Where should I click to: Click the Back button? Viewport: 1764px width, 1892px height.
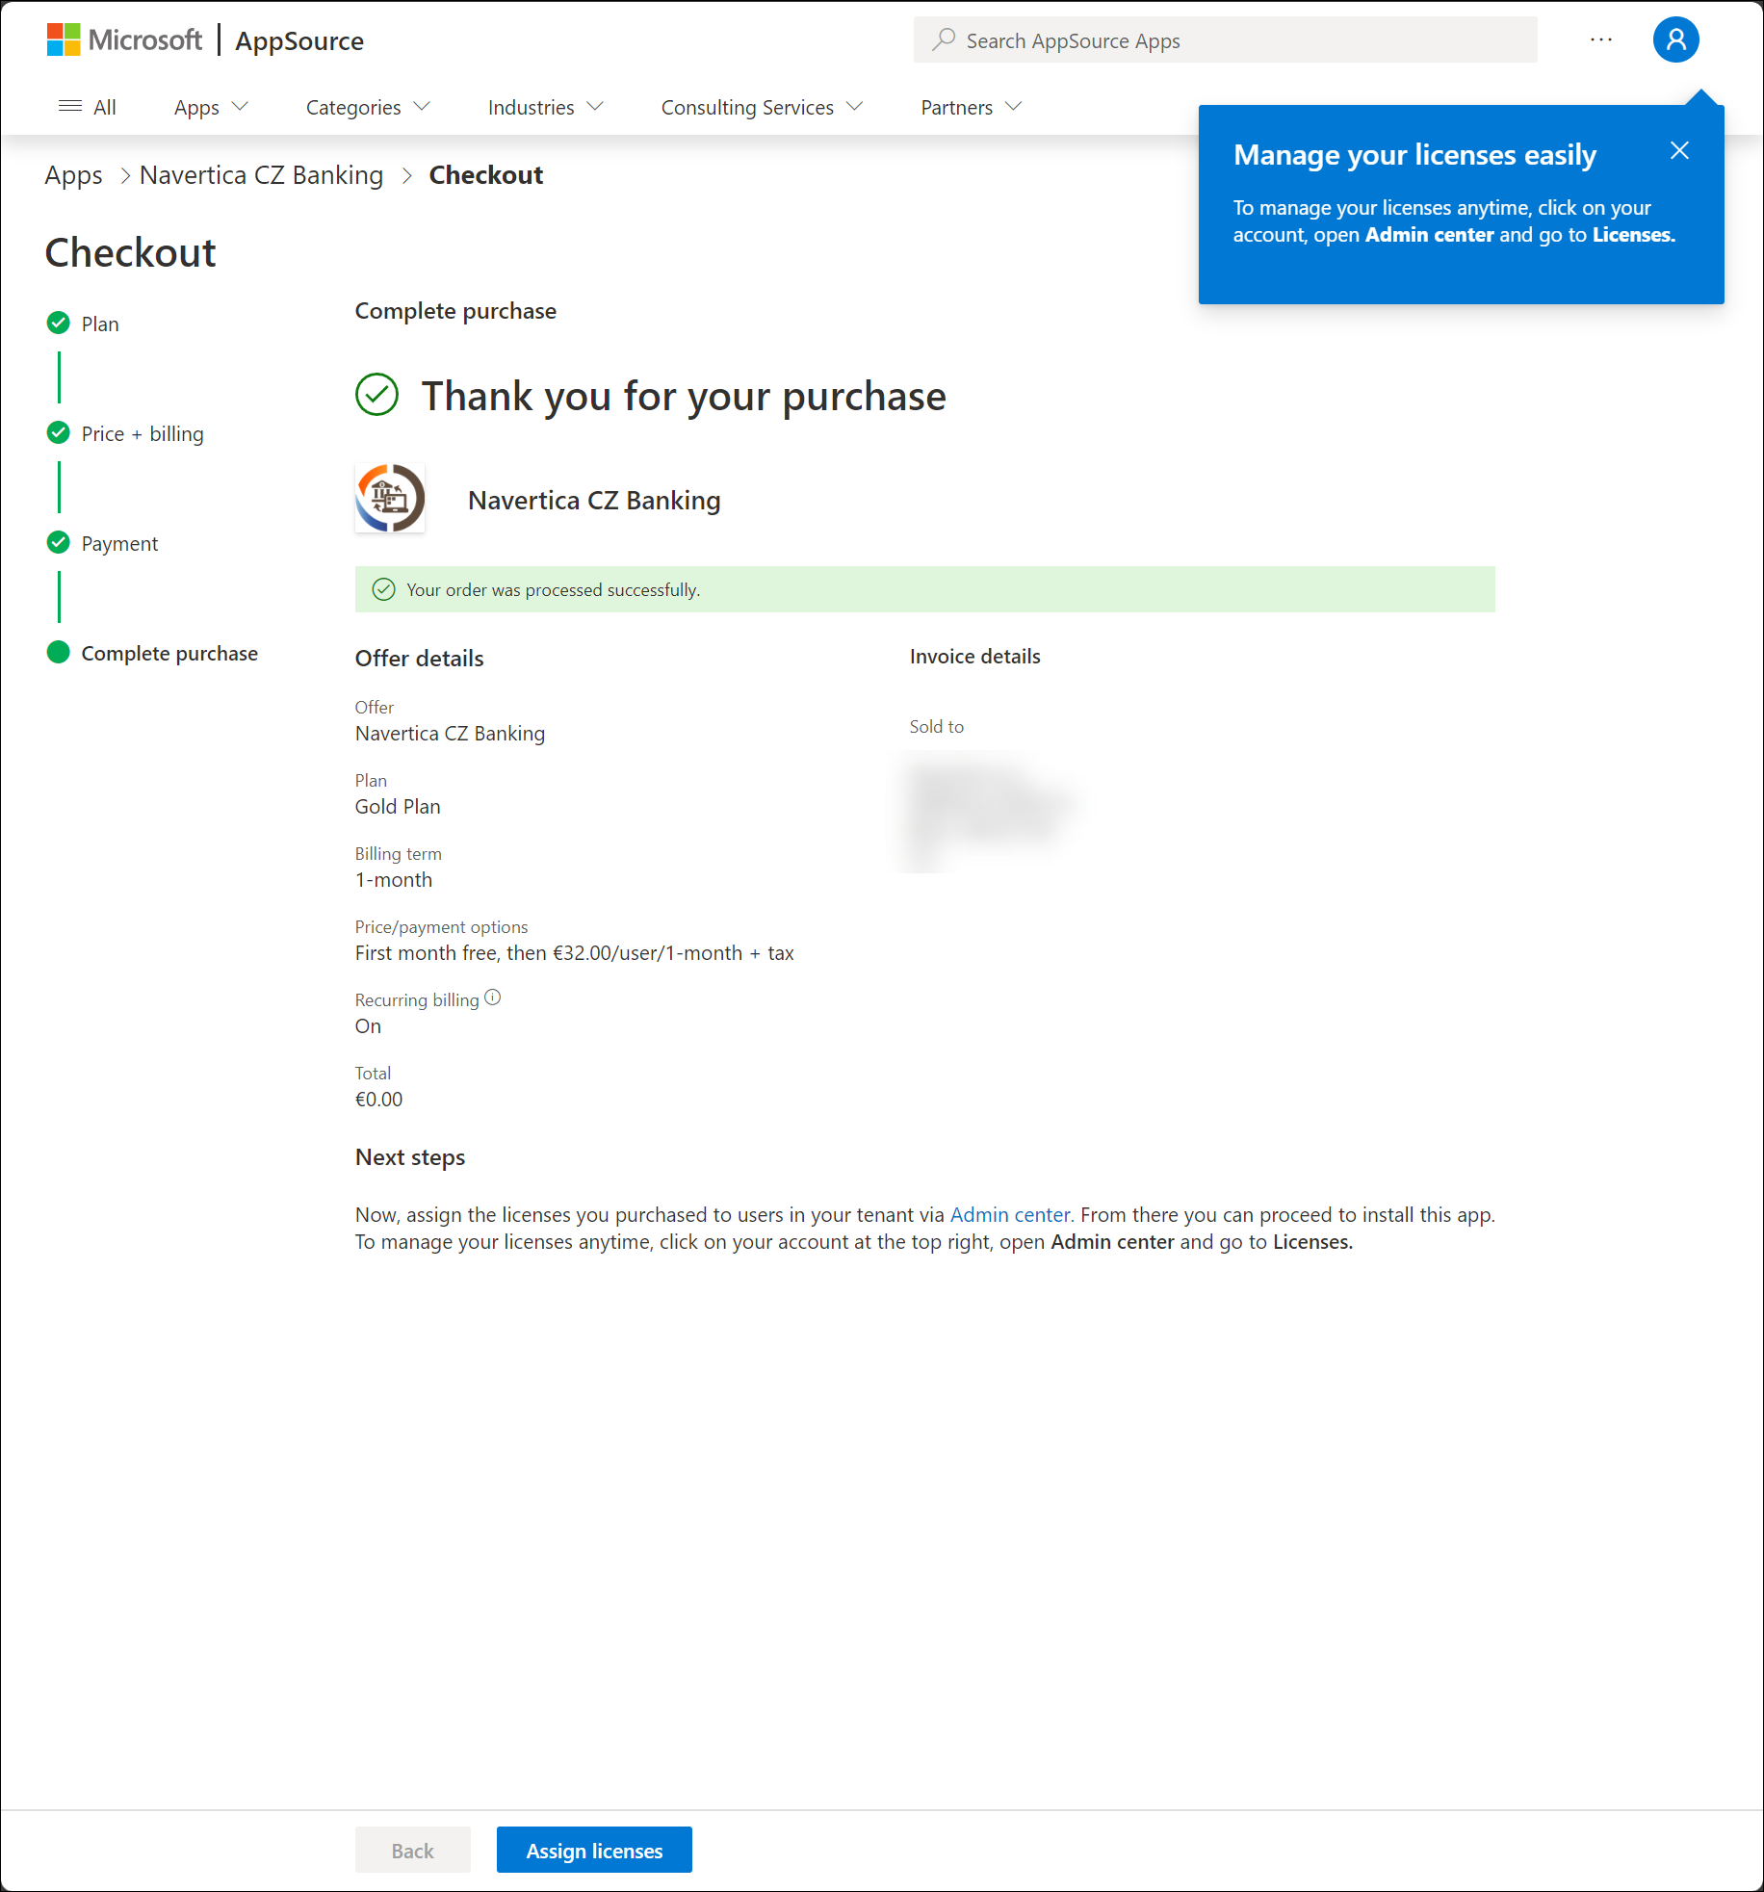(x=412, y=1850)
